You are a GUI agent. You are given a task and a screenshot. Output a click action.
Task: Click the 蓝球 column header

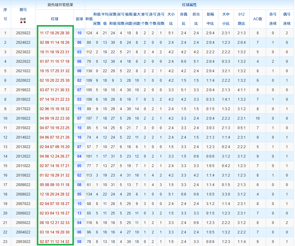pos(79,19)
